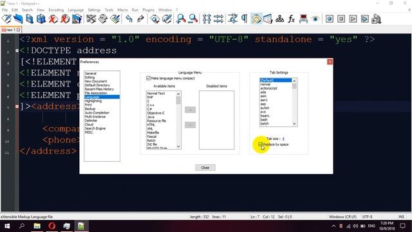Click the move-right arrow button between lists
This screenshot has height=232, width=412.
(190, 110)
